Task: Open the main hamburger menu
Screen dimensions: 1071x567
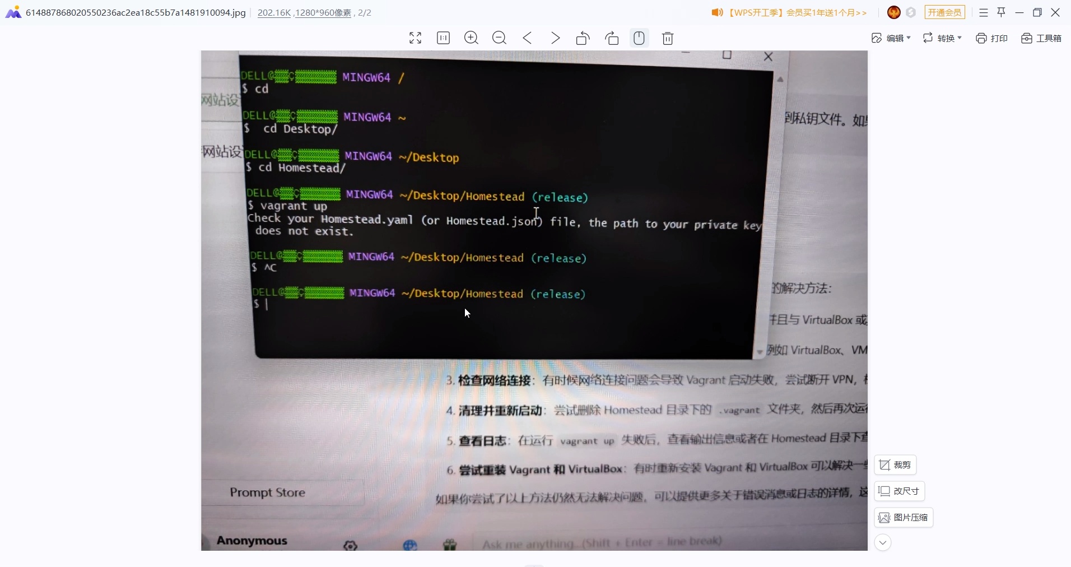Action: [984, 12]
